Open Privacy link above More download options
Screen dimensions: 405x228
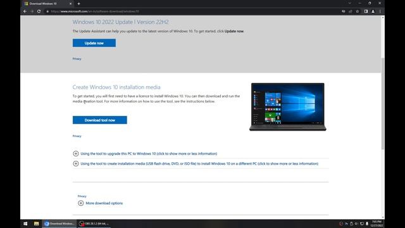82,196
